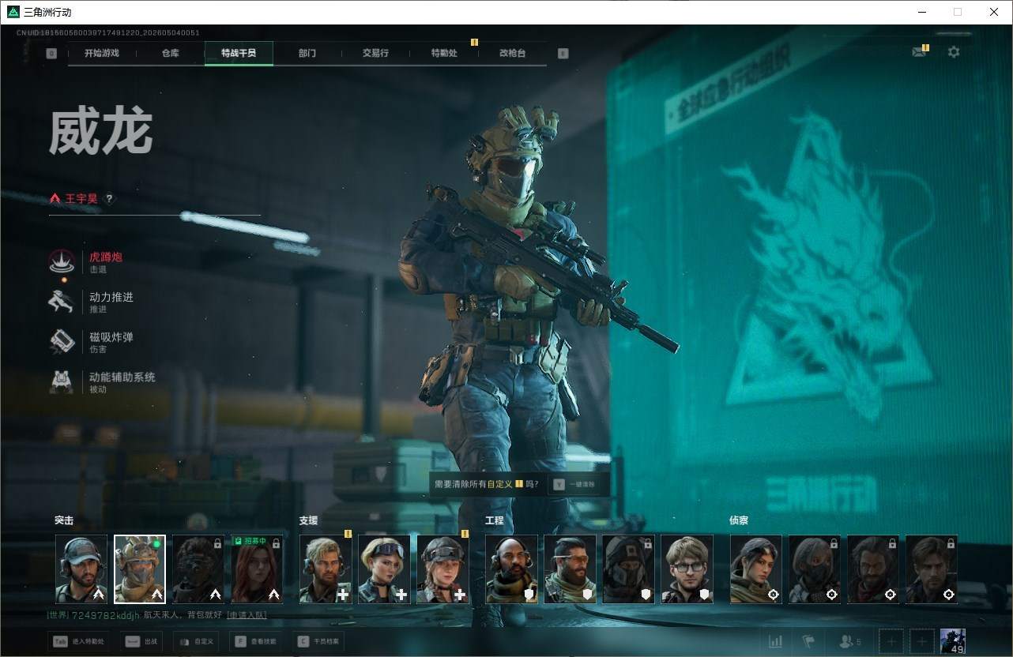Click the 进入特勤处 Tab button
1013x657 pixels.
pos(79,641)
